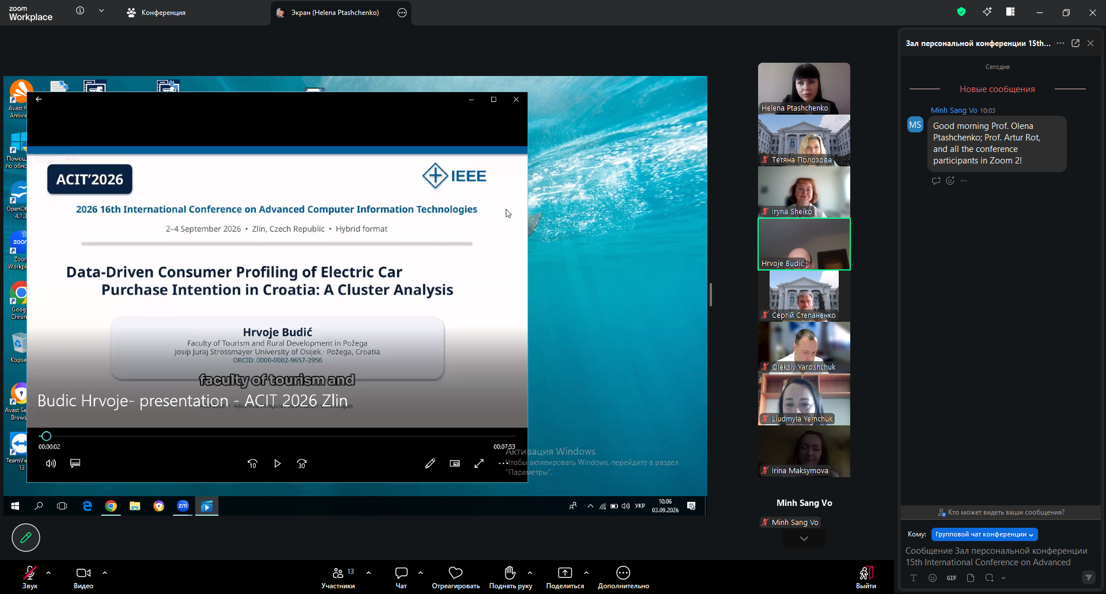
Task: Open options menu on the shared screen tab
Action: pyautogui.click(x=402, y=13)
